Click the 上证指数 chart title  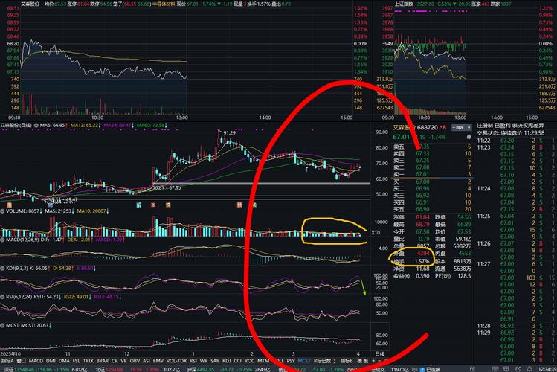[x=405, y=4]
